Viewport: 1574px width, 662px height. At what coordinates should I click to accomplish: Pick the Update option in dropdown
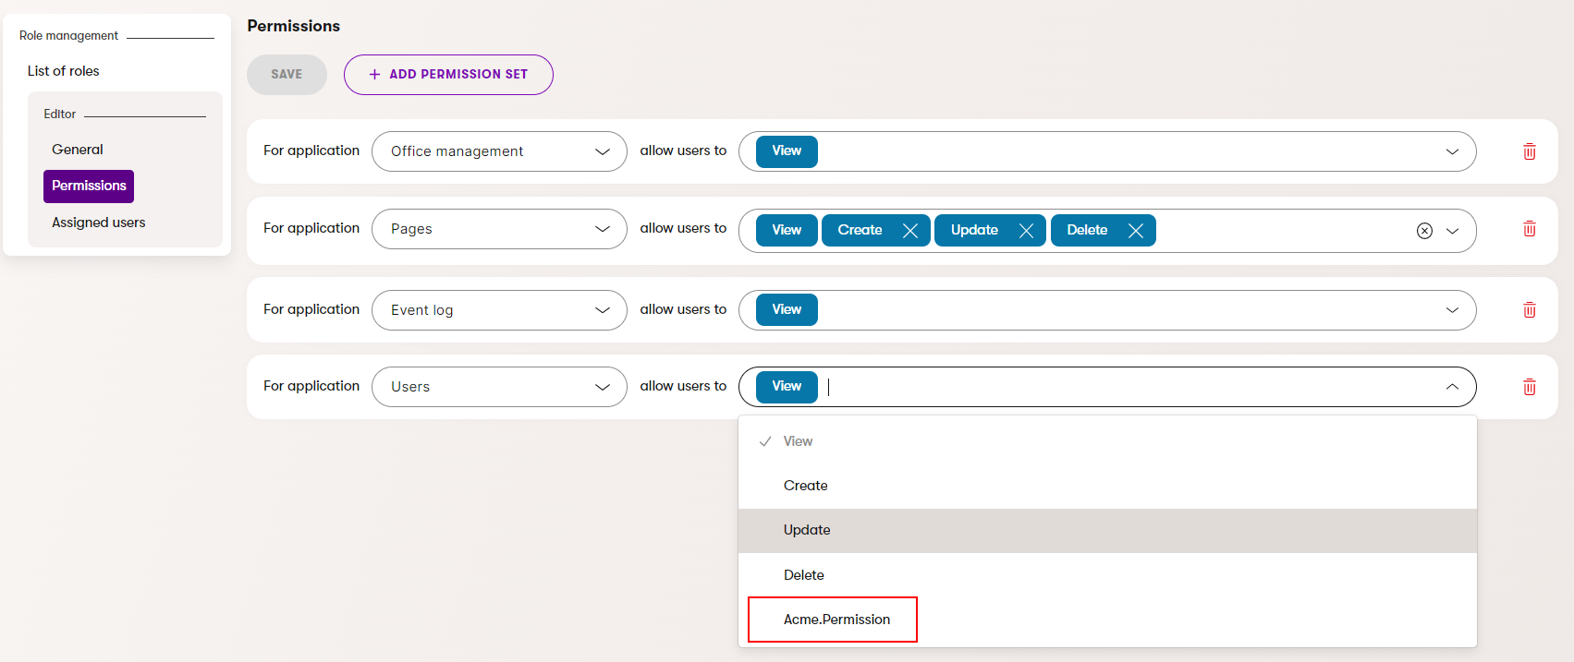[807, 530]
